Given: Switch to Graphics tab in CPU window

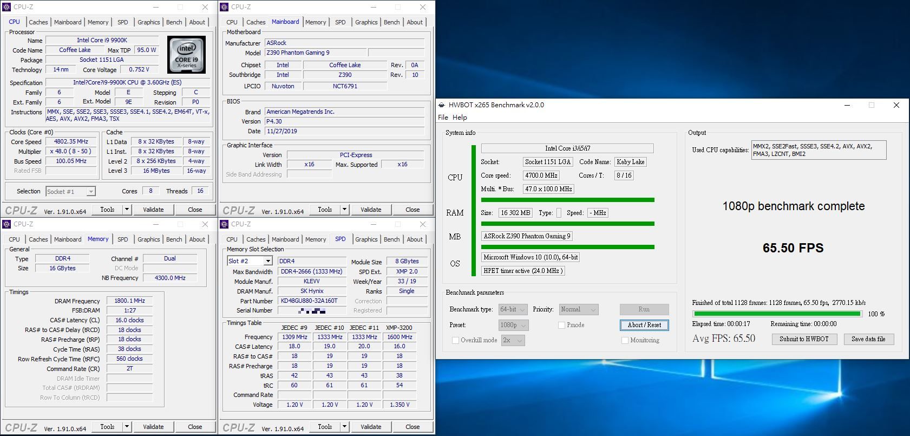Looking at the screenshot, I should point(149,22).
